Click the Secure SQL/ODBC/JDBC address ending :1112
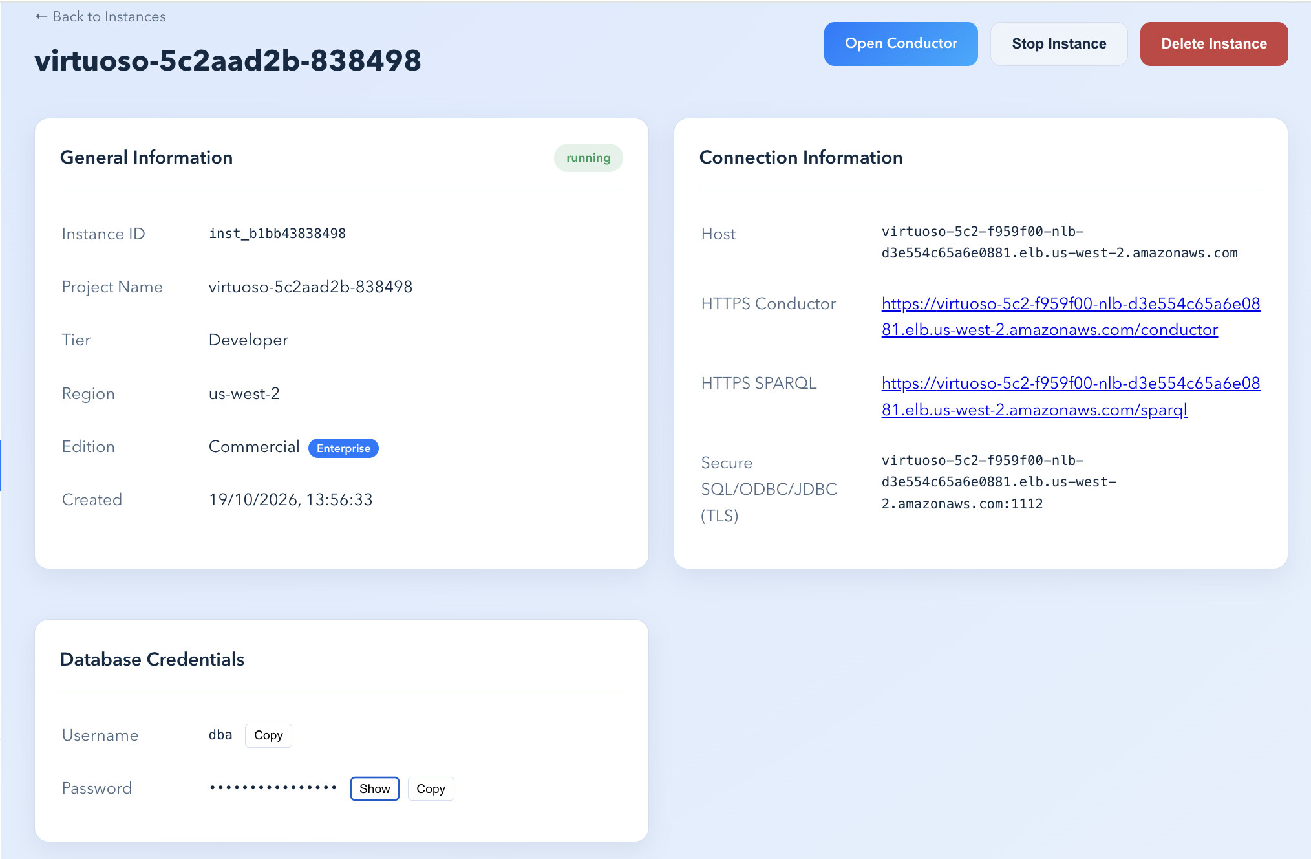The height and width of the screenshot is (859, 1311). tap(999, 482)
